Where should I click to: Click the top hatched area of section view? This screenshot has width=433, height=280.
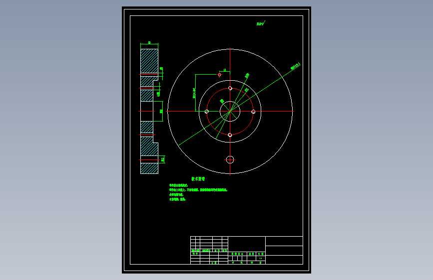coord(149,61)
